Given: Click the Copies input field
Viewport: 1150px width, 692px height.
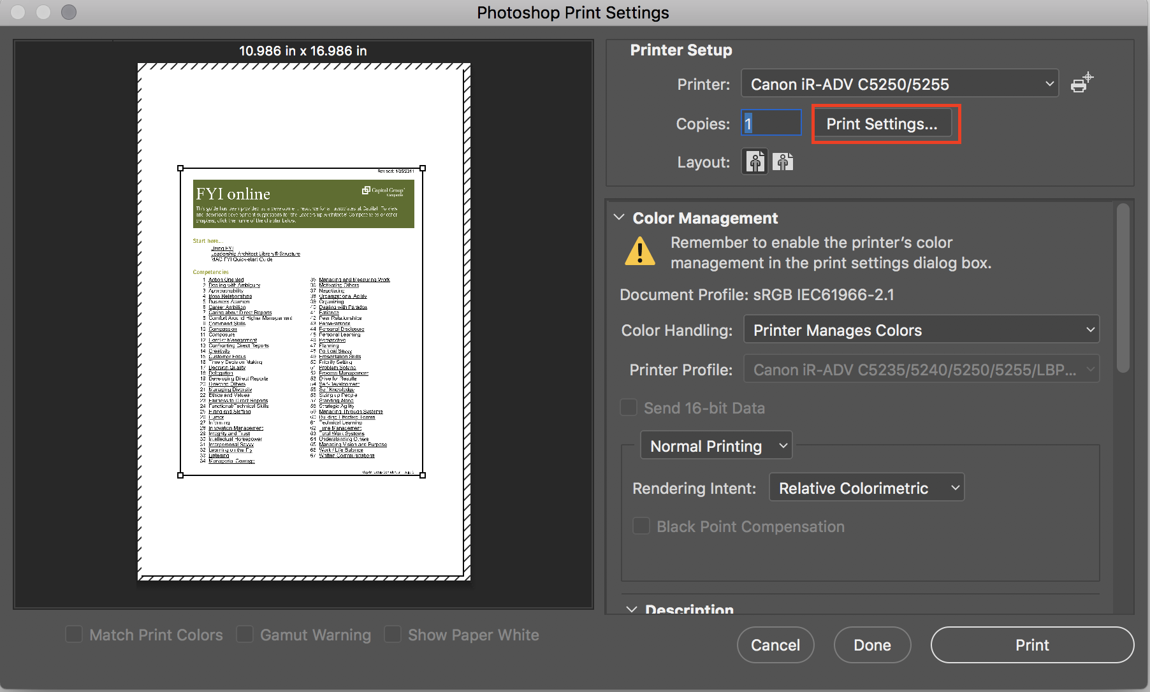Looking at the screenshot, I should [x=771, y=123].
